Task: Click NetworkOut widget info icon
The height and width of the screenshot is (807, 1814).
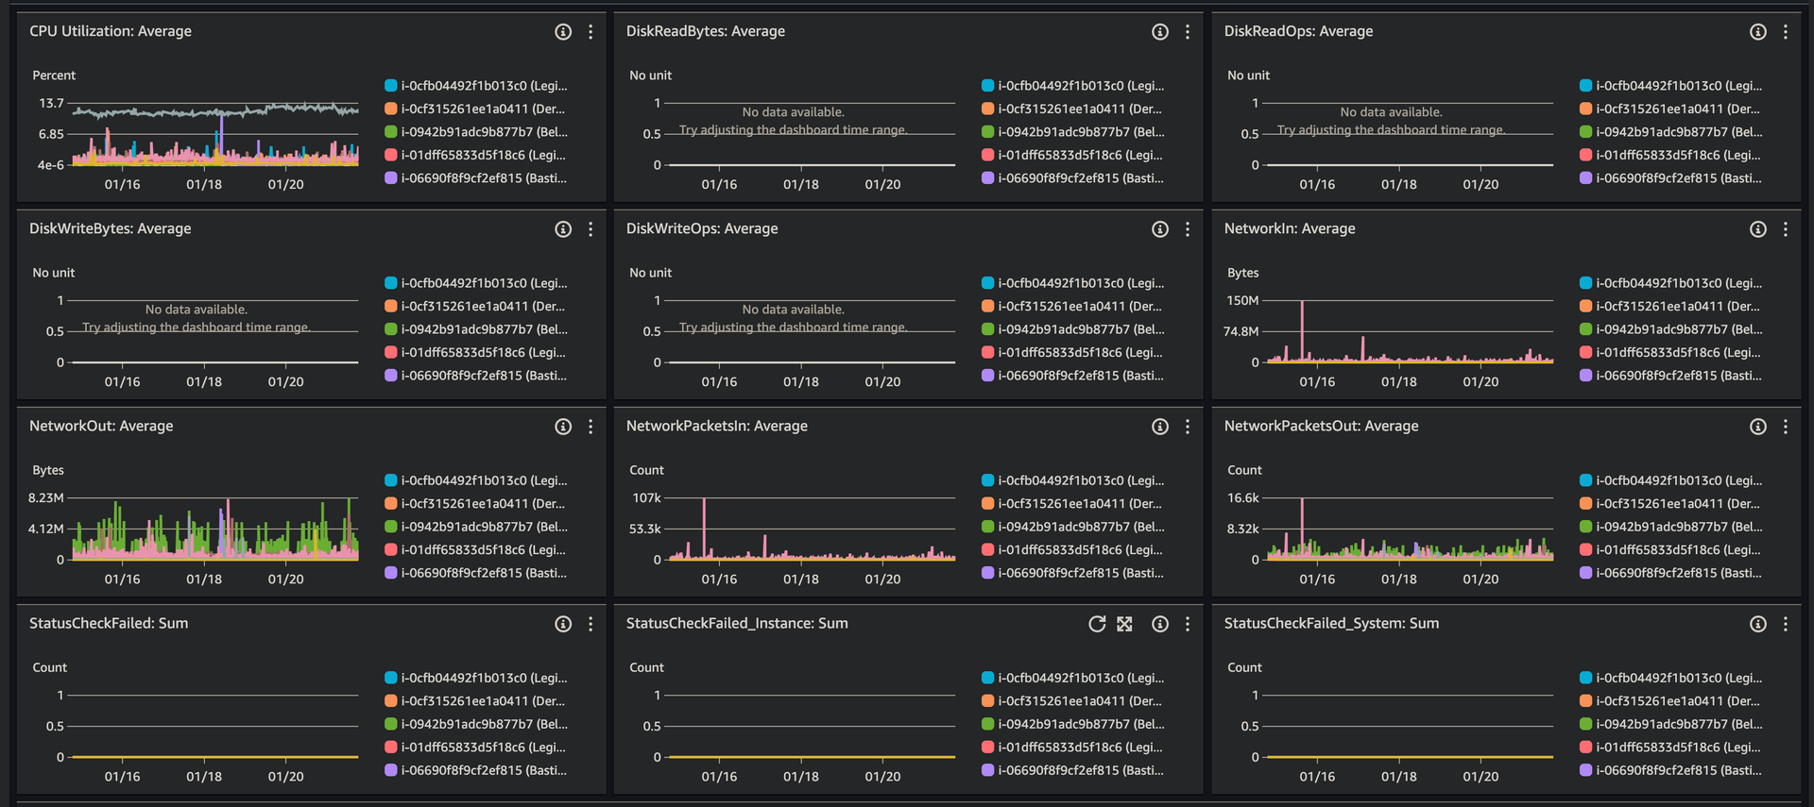Action: [563, 427]
